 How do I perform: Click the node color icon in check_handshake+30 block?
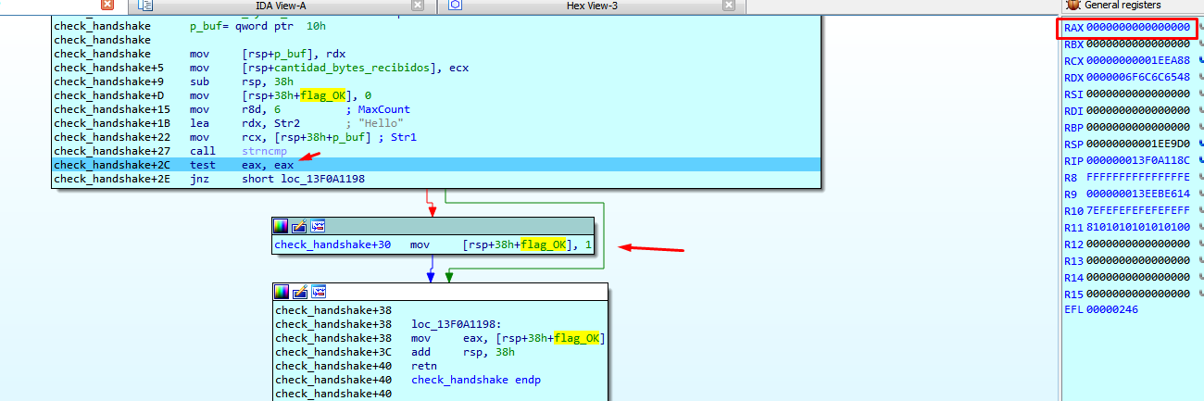click(282, 226)
